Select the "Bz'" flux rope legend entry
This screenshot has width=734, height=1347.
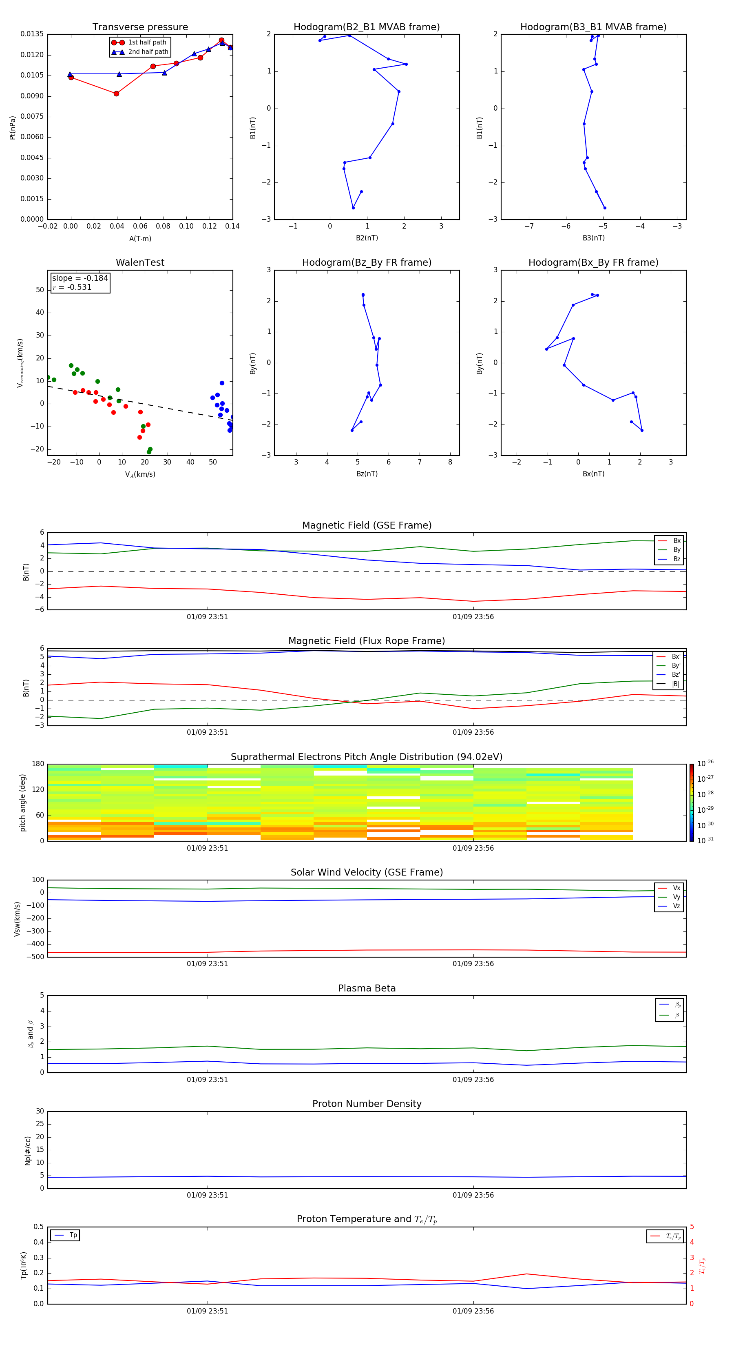pyautogui.click(x=669, y=675)
